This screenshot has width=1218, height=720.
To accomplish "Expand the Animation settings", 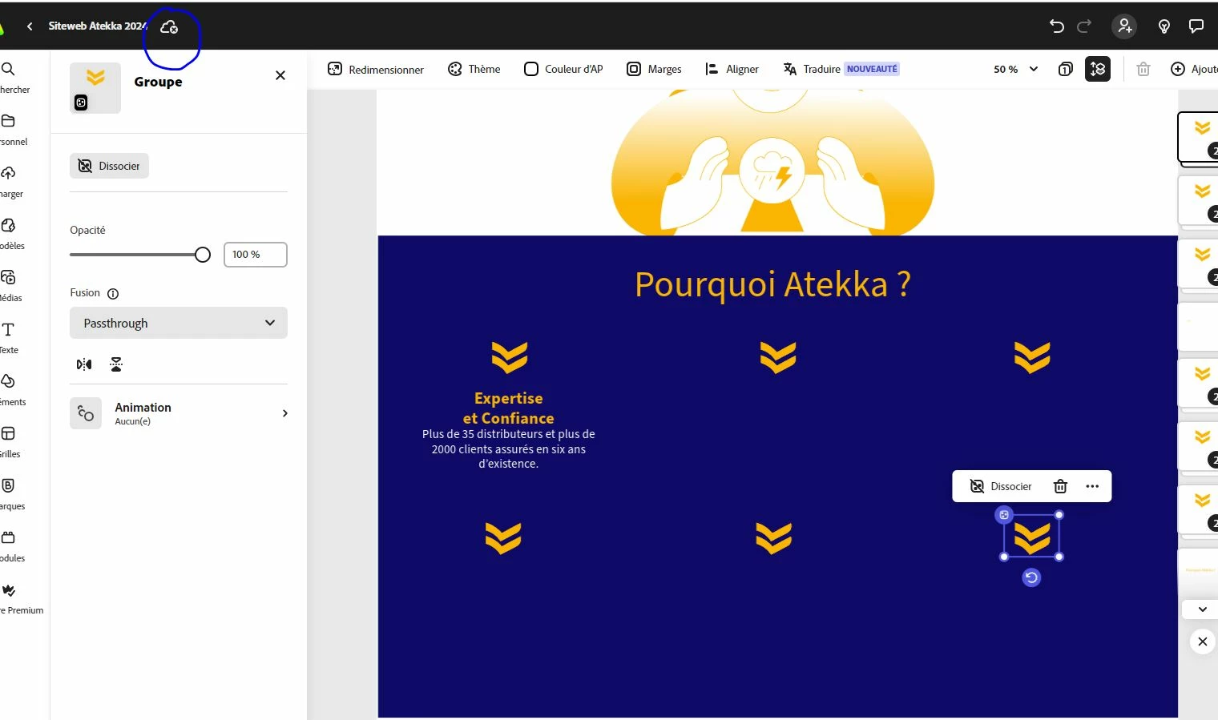I will coord(179,413).
